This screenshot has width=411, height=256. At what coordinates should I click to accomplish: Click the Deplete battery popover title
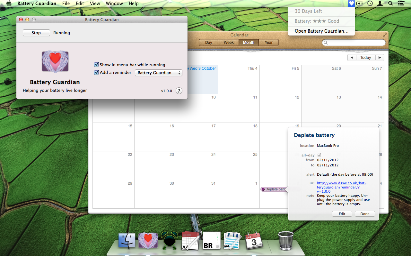coord(314,135)
